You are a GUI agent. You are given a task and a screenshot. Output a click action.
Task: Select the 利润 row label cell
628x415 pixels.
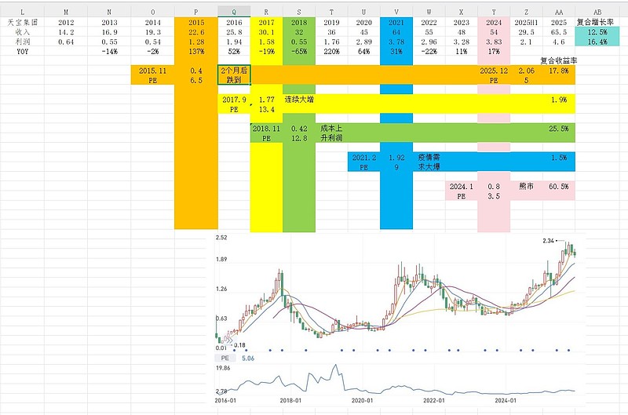point(22,42)
